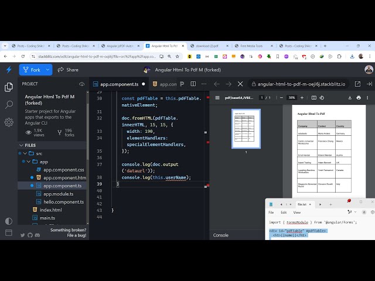The height and width of the screenshot is (281, 375).
Task: Open the Explorer files icon in sidebar
Action: click(x=9, y=87)
